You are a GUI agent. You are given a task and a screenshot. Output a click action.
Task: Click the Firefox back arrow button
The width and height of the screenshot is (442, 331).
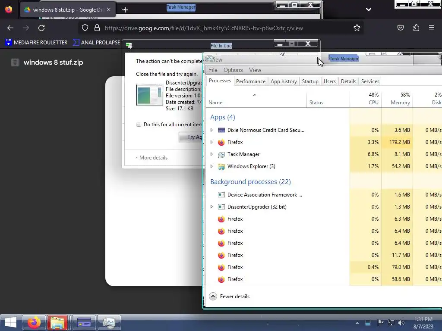(10, 28)
